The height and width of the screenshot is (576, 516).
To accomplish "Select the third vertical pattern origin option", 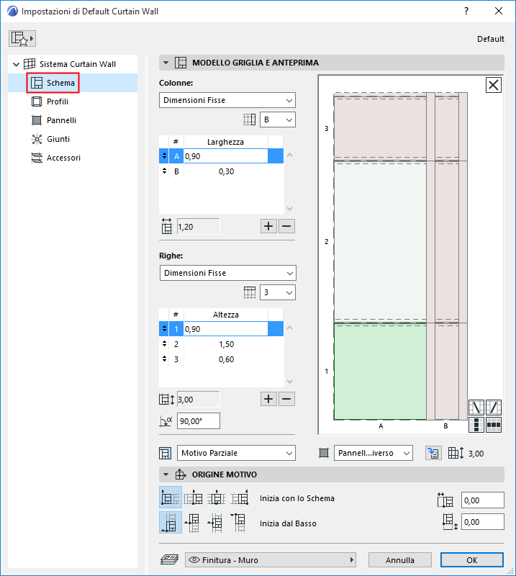I will pos(217,523).
